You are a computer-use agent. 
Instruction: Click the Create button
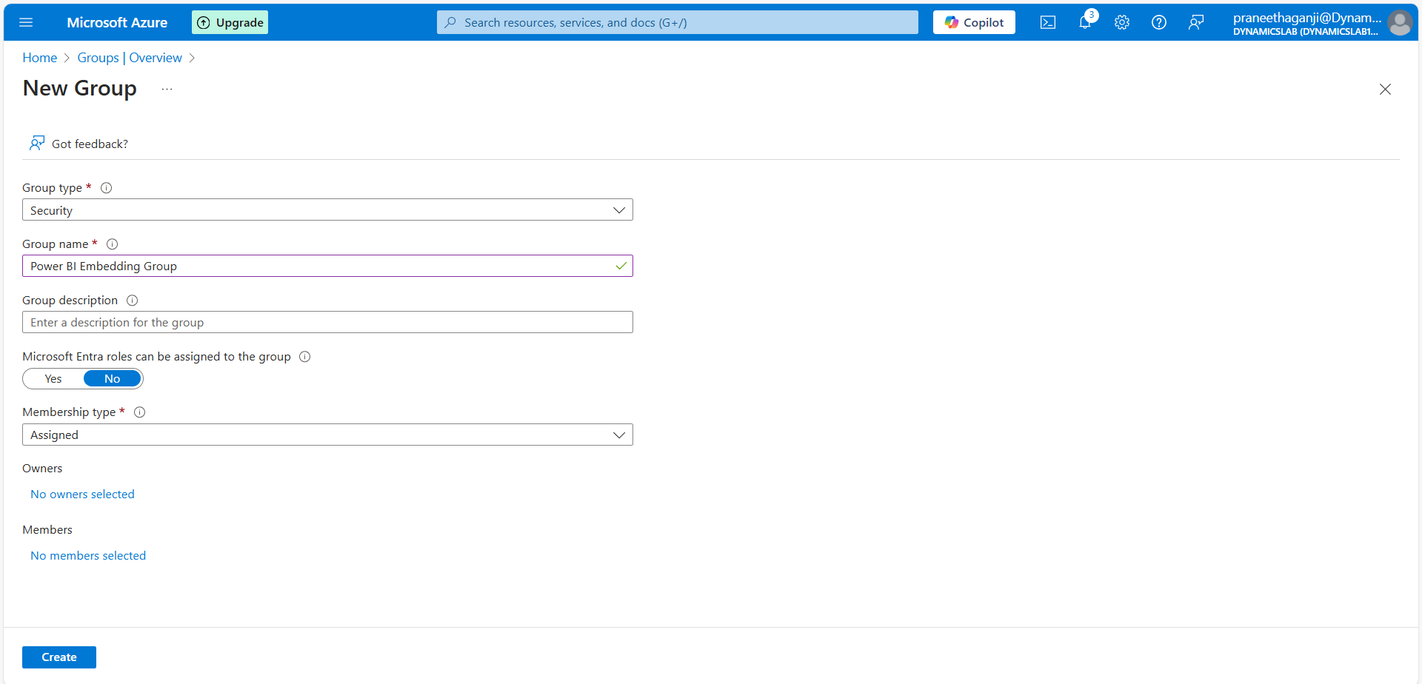(x=59, y=657)
